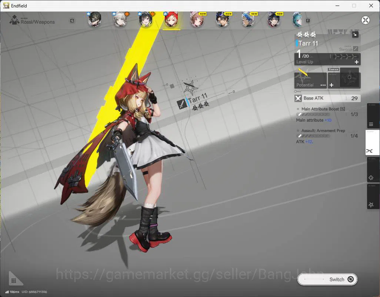Close the Endfield window
The height and width of the screenshot is (297, 380).
click(371, 6)
